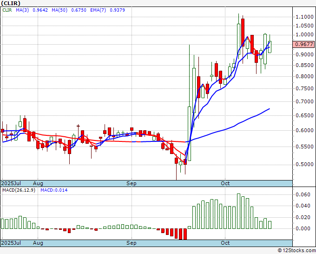316x254 pixels.
Task: Click the 0.060 MACD axis label
Action: click(303, 194)
